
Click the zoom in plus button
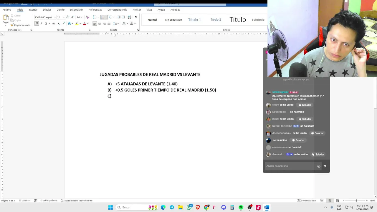point(367,201)
